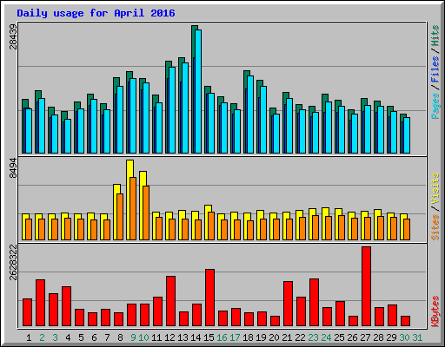Click the Files legend label
This screenshot has height=347, width=445.
[435, 69]
